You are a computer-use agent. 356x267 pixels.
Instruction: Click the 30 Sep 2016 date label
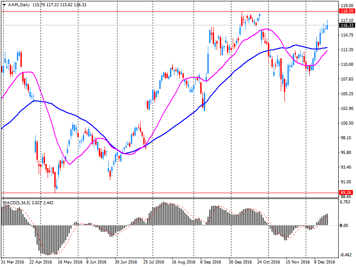coord(240,262)
